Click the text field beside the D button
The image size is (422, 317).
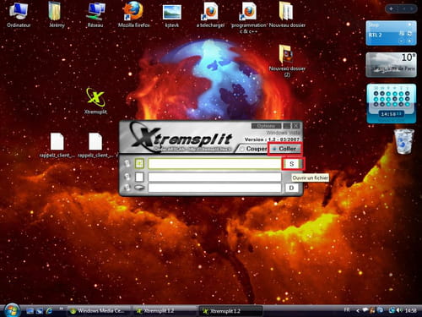click(x=214, y=188)
